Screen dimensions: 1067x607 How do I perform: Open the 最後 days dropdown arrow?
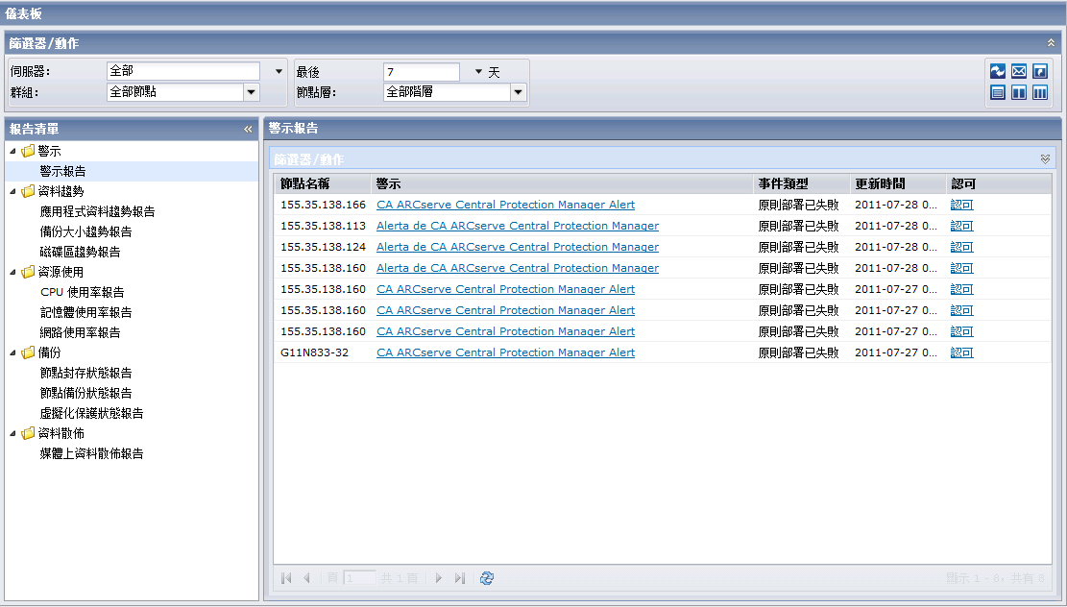click(478, 71)
